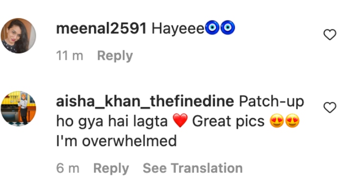Image resolution: width=343 pixels, height=196 pixels.
Task: Click the first evil eye emoji
Action: 212,27
